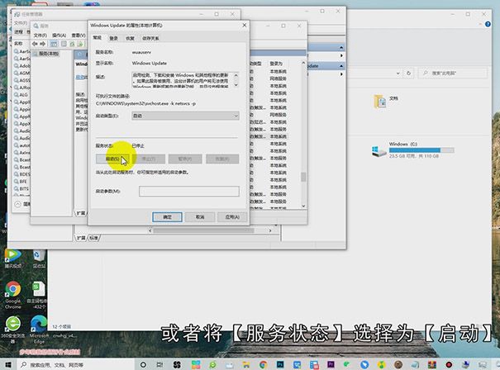Click the Properties icon in Services toolbar
The height and width of the screenshot is (370, 500).
pyautogui.click(x=64, y=44)
